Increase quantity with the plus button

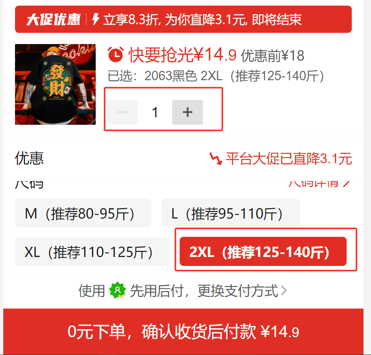tap(188, 112)
